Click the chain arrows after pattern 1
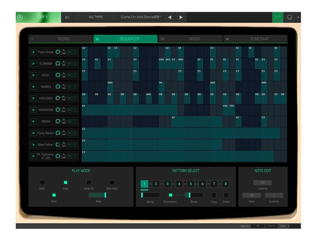The width and height of the screenshot is (318, 241). pos(150,184)
